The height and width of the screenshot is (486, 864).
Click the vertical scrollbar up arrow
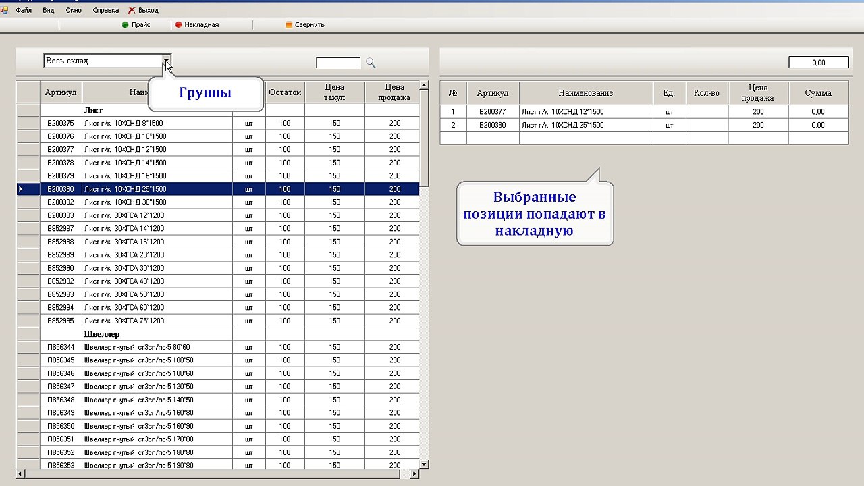click(424, 86)
